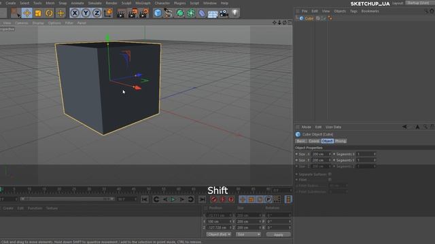Toggle the Z axis lock

click(97, 13)
